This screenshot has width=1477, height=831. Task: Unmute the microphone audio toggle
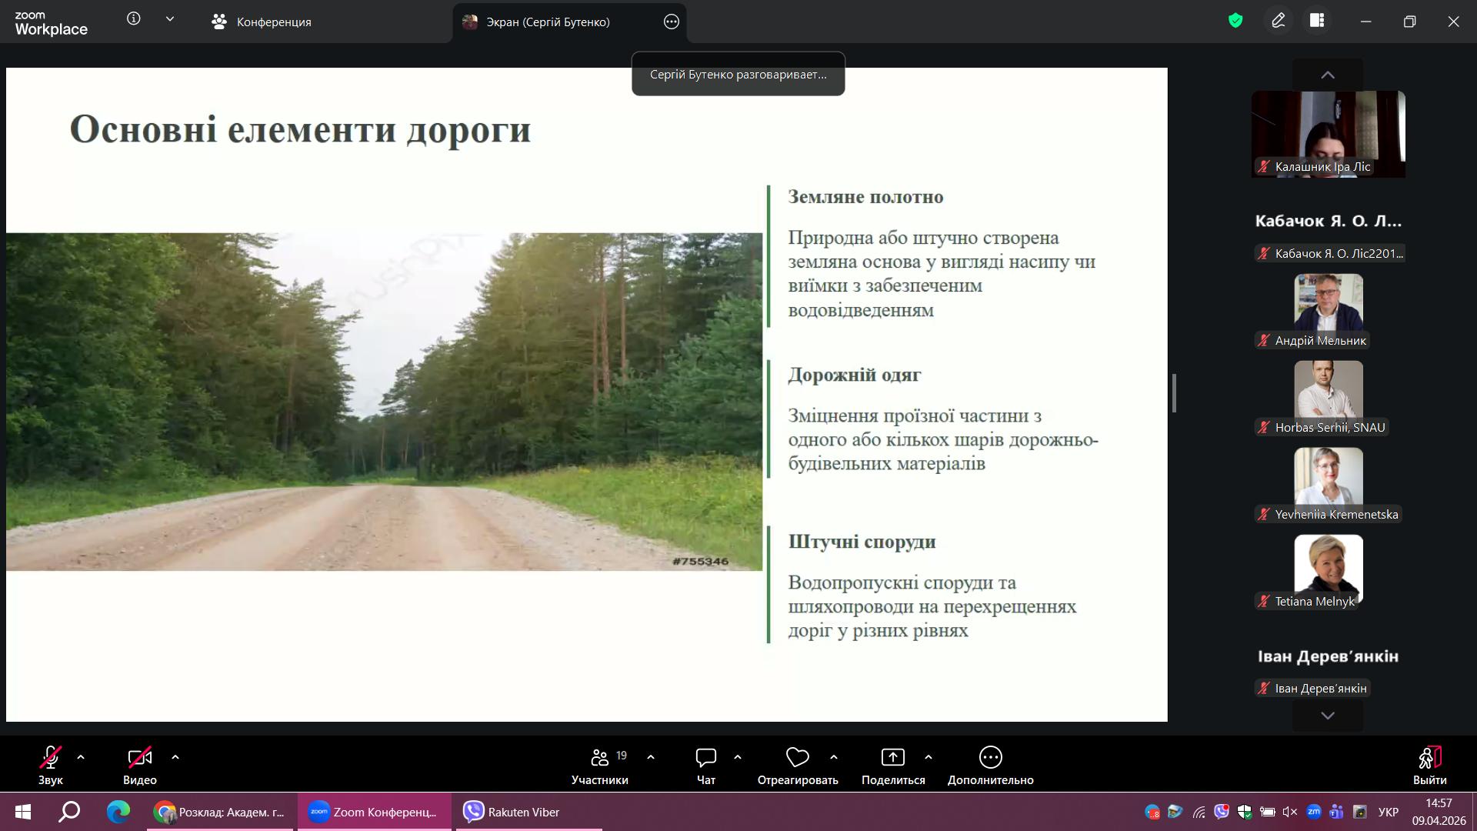pos(51,758)
